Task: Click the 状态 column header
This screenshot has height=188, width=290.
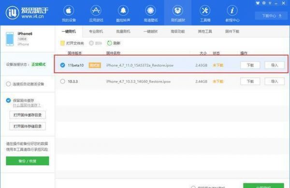Action: pyautogui.click(x=216, y=53)
